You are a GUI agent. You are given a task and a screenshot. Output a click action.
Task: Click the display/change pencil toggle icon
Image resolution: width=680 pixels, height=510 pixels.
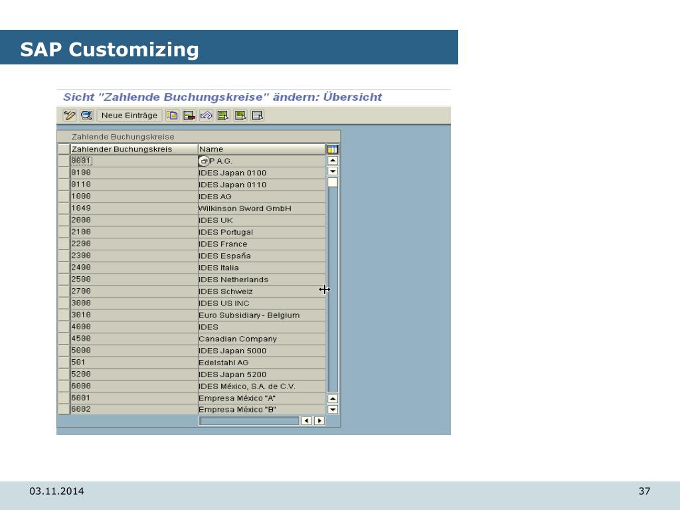coord(69,116)
